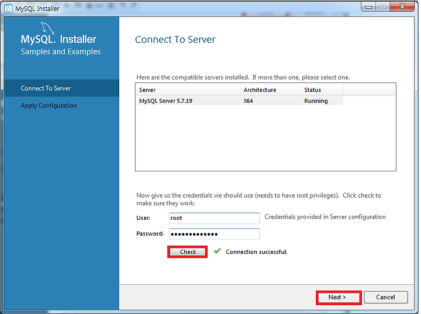Viewport: 421px width, 314px height.
Task: Cancel the MySQL Installer wizard
Action: 386,298
